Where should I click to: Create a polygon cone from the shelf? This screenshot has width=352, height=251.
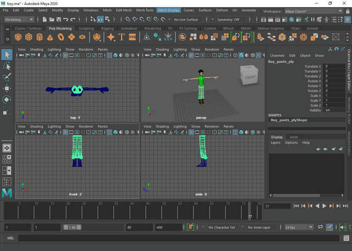pyautogui.click(x=51, y=37)
